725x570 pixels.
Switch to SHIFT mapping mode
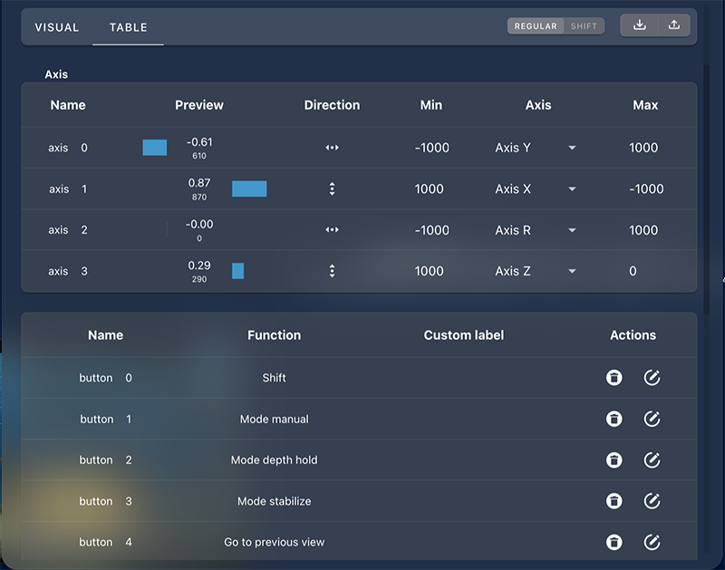[584, 26]
